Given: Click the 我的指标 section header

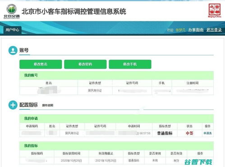Looking at the screenshot, I should point(116,146).
